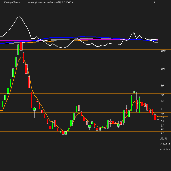Click the price level label 80
Image resolution: width=171 pixels, height=171 pixels.
[x=162, y=95]
